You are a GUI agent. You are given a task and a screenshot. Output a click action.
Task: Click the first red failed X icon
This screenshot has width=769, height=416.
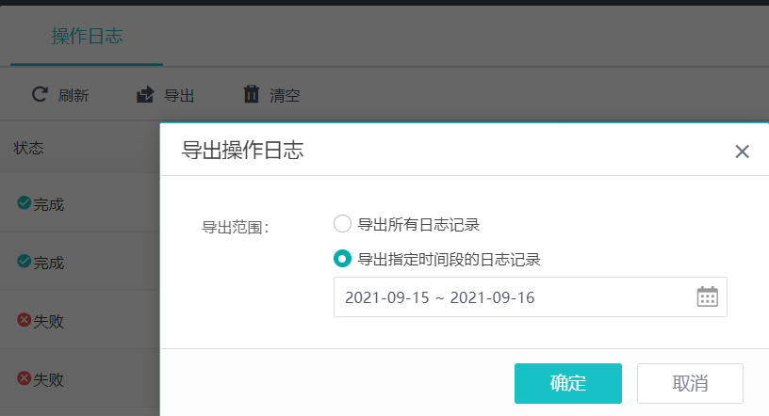coord(25,319)
